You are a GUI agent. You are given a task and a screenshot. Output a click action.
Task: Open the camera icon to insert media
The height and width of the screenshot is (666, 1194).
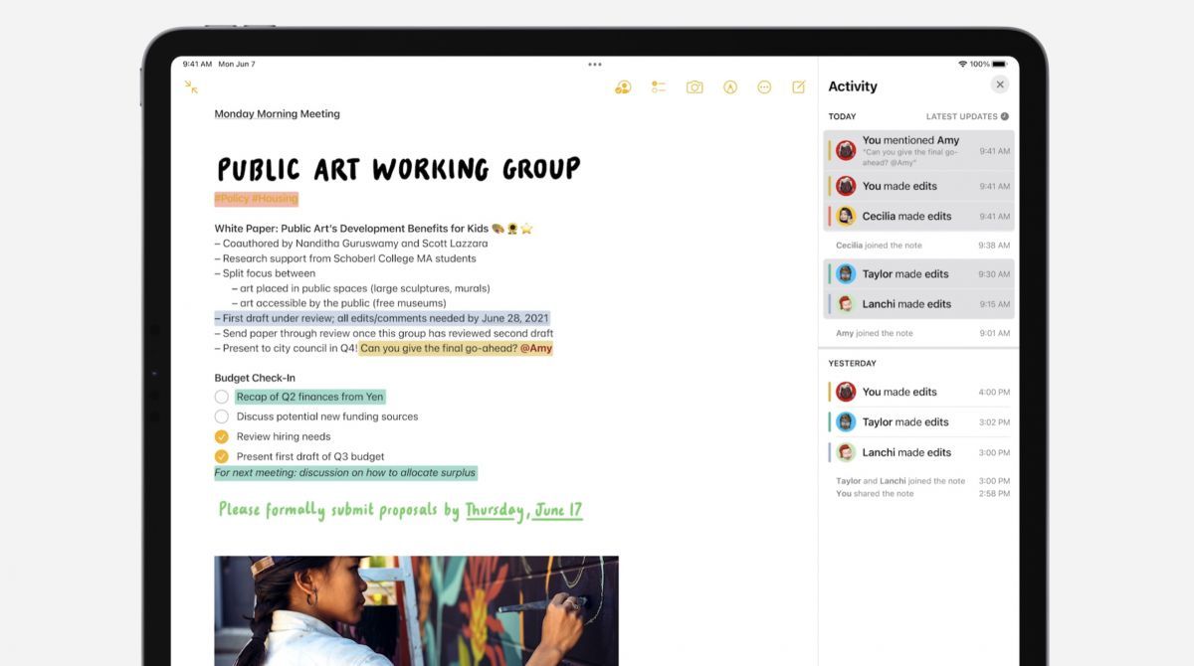pyautogui.click(x=694, y=86)
